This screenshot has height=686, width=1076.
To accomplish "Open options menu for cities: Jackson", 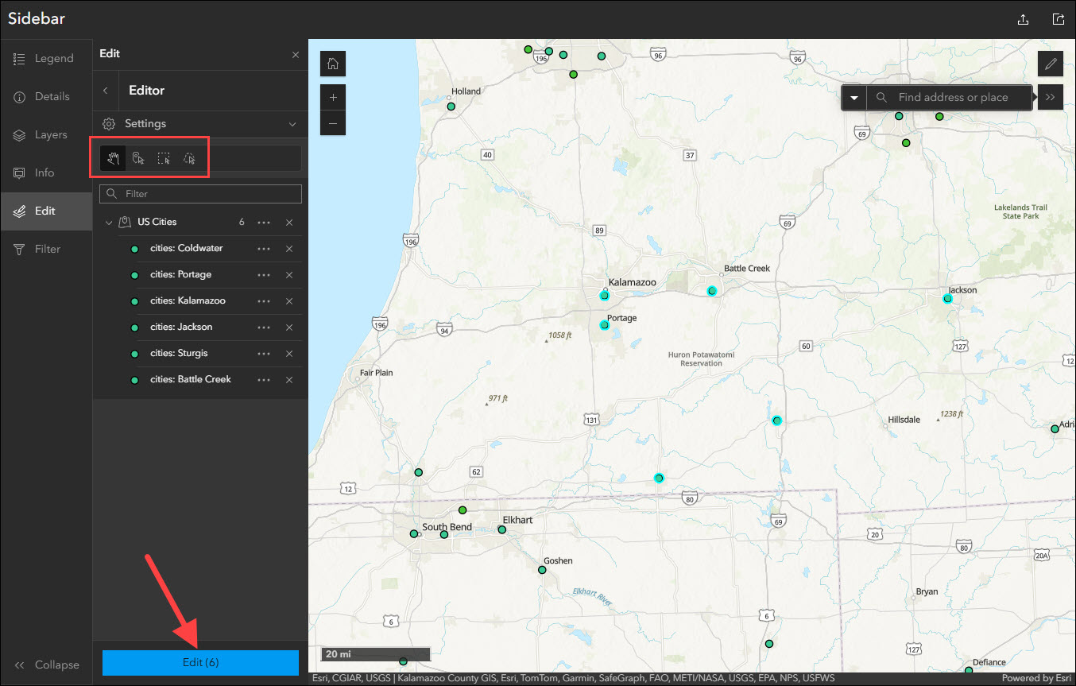I will 264,327.
